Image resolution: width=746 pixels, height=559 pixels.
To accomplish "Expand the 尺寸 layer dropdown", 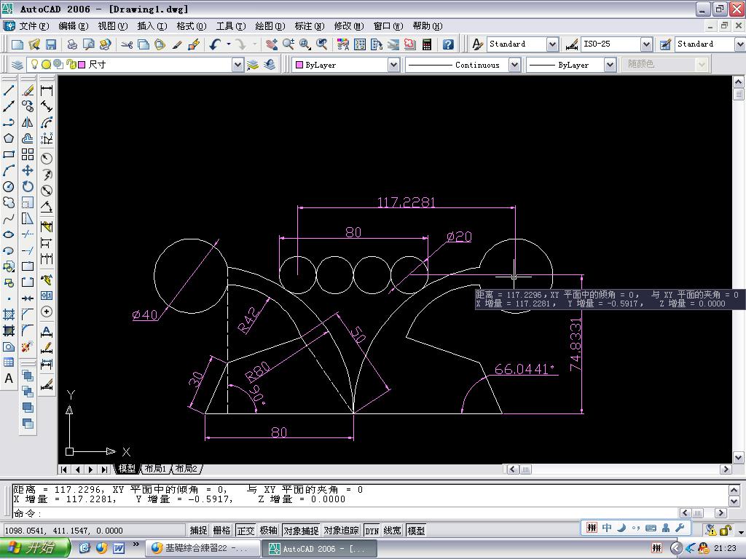I will [237, 65].
